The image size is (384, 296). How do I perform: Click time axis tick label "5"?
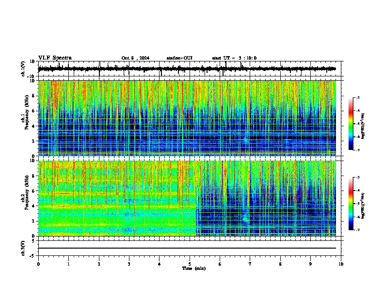[190, 264]
